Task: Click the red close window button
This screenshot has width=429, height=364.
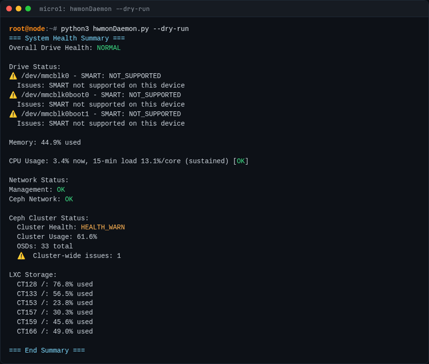Action: 9,9
